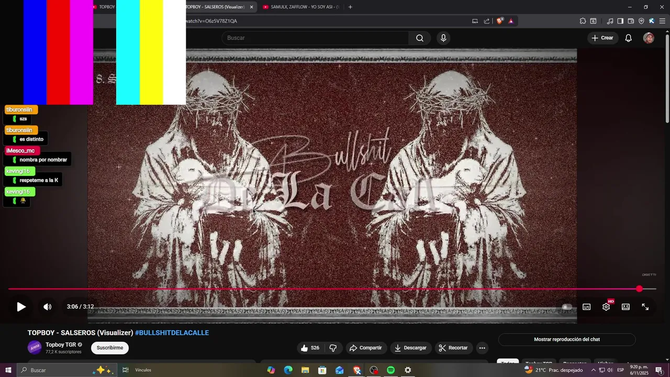Launch Copilot from the taskbar
This screenshot has height=377, width=670.
(x=271, y=370)
